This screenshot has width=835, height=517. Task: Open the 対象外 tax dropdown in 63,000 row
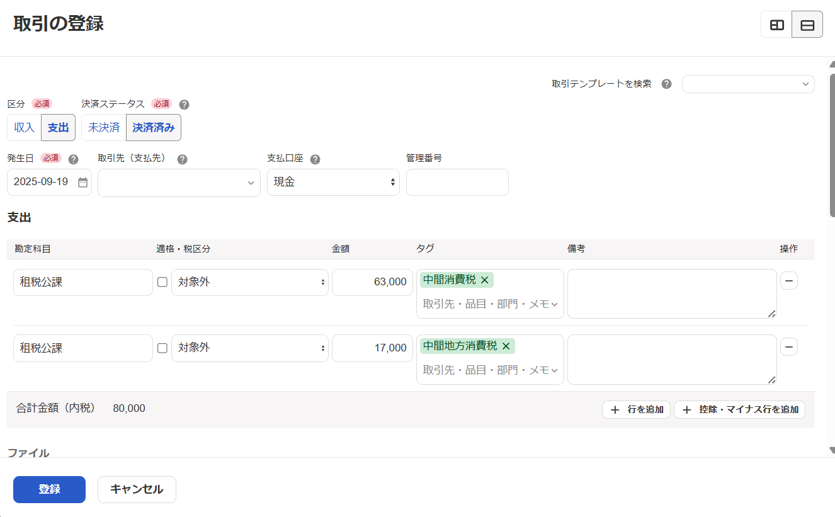(x=250, y=282)
